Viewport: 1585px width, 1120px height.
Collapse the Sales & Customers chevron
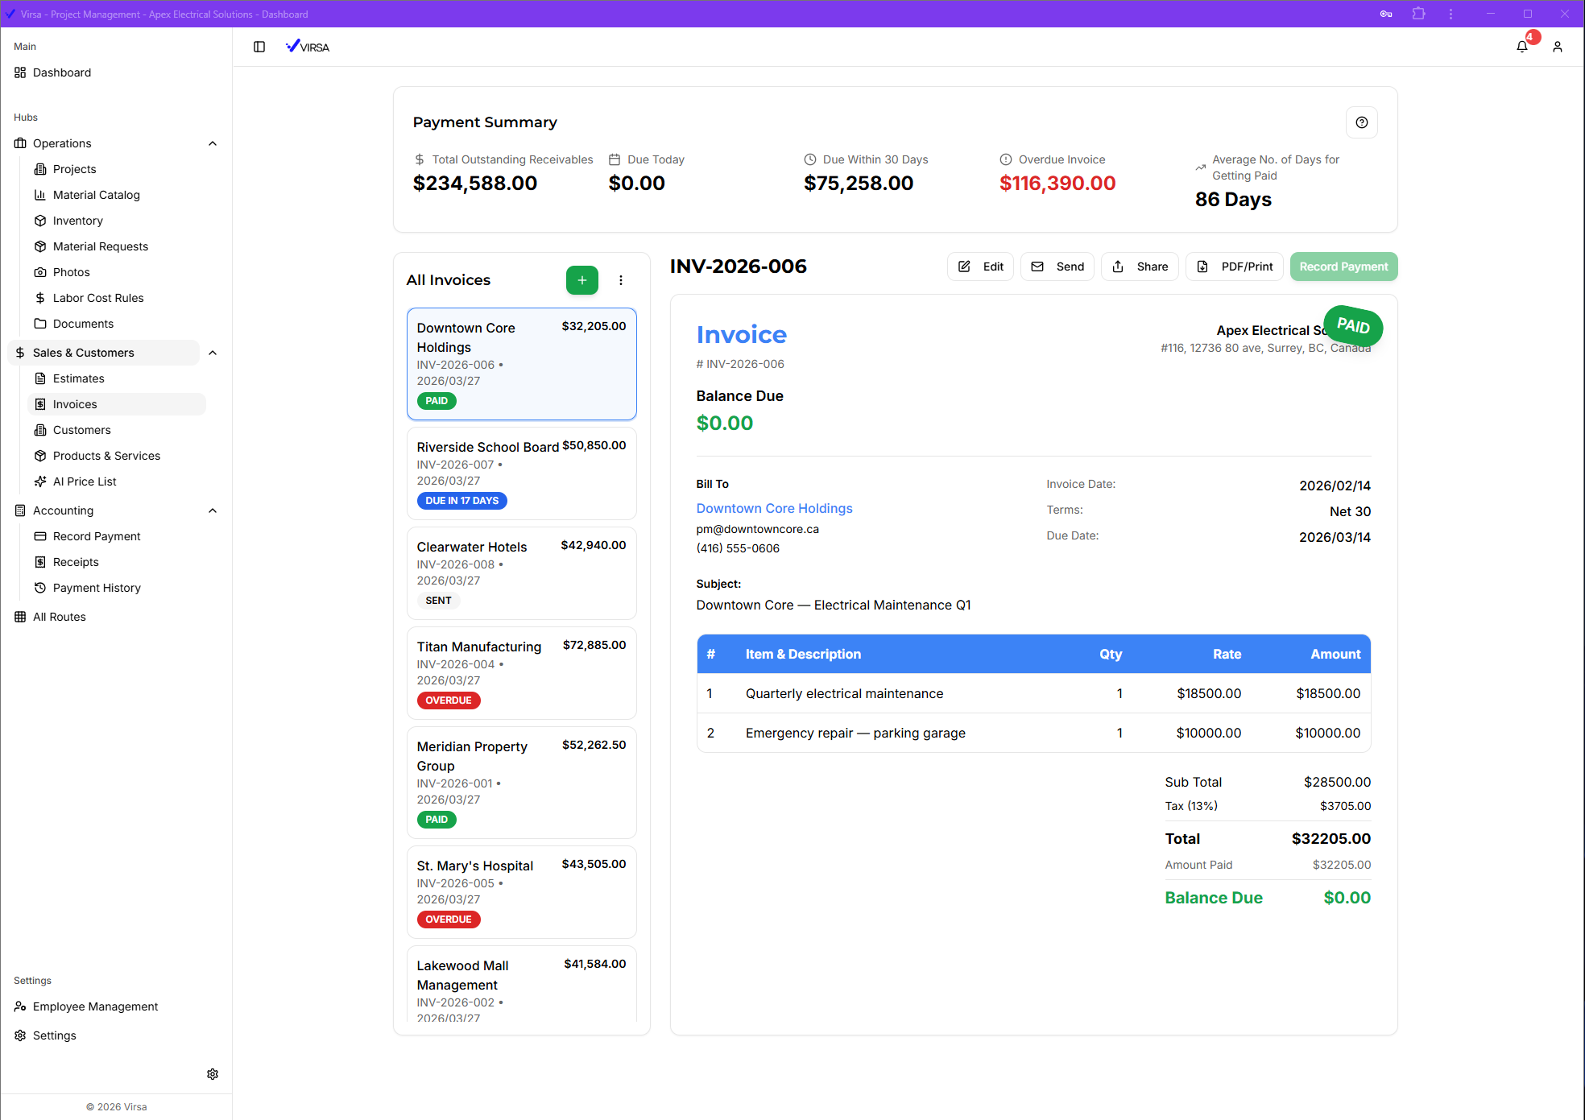[x=213, y=353]
